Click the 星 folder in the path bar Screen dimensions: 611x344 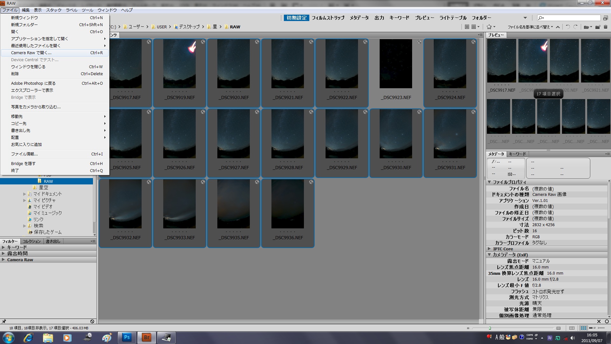coord(214,27)
